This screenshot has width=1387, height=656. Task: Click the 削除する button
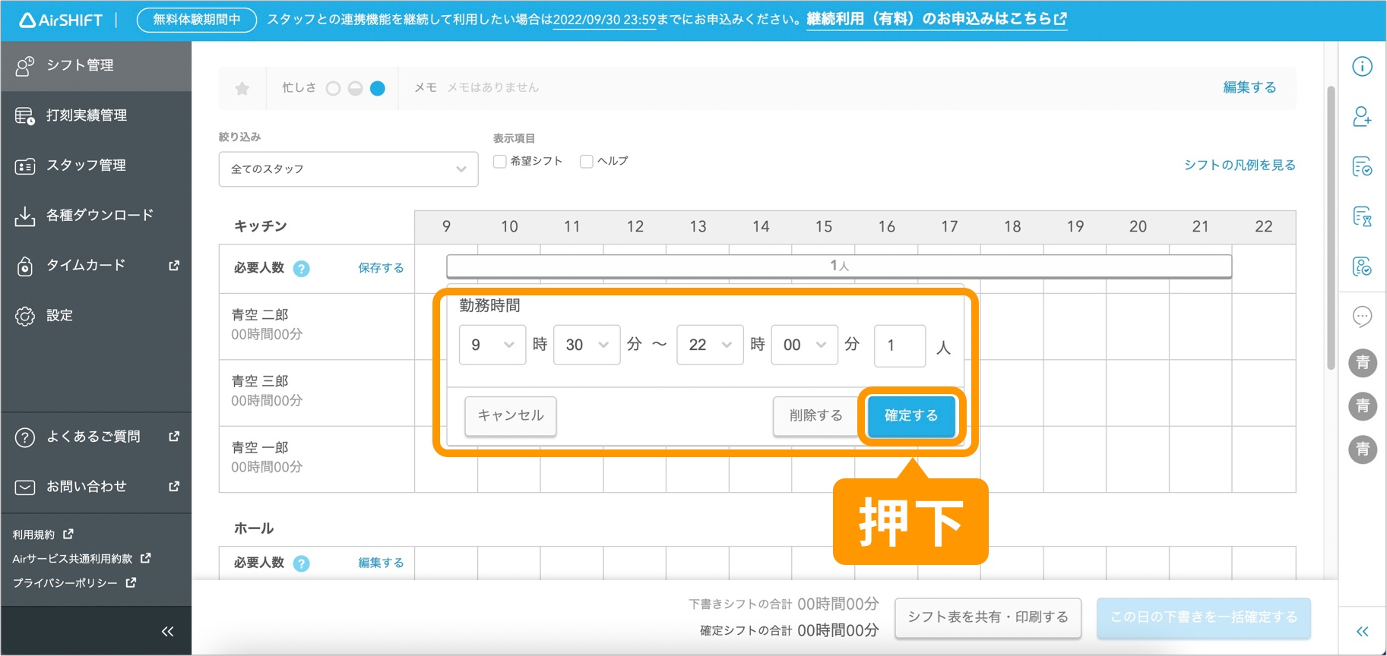tap(815, 416)
